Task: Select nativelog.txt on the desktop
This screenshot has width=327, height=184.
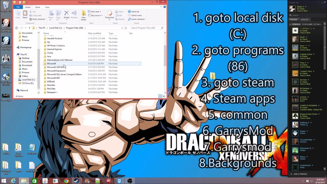Action: (32, 167)
